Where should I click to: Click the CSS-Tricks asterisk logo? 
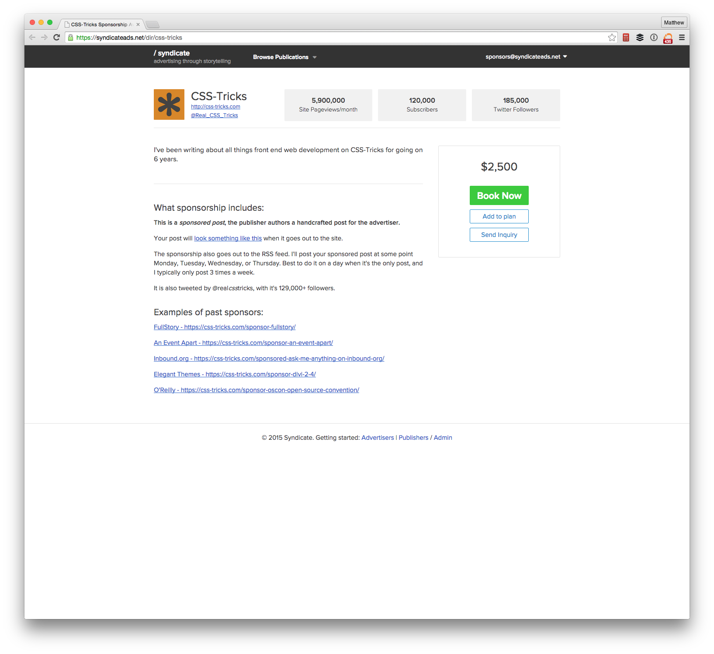pos(169,104)
